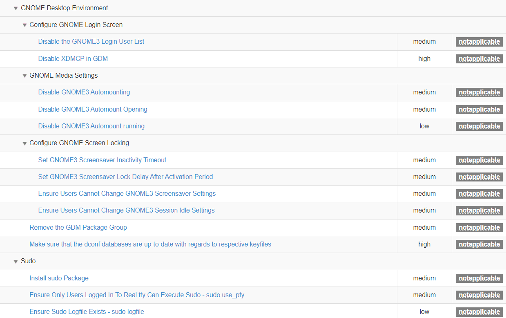Open Ensure Users Cannot Change Session Idle Settings

126,211
